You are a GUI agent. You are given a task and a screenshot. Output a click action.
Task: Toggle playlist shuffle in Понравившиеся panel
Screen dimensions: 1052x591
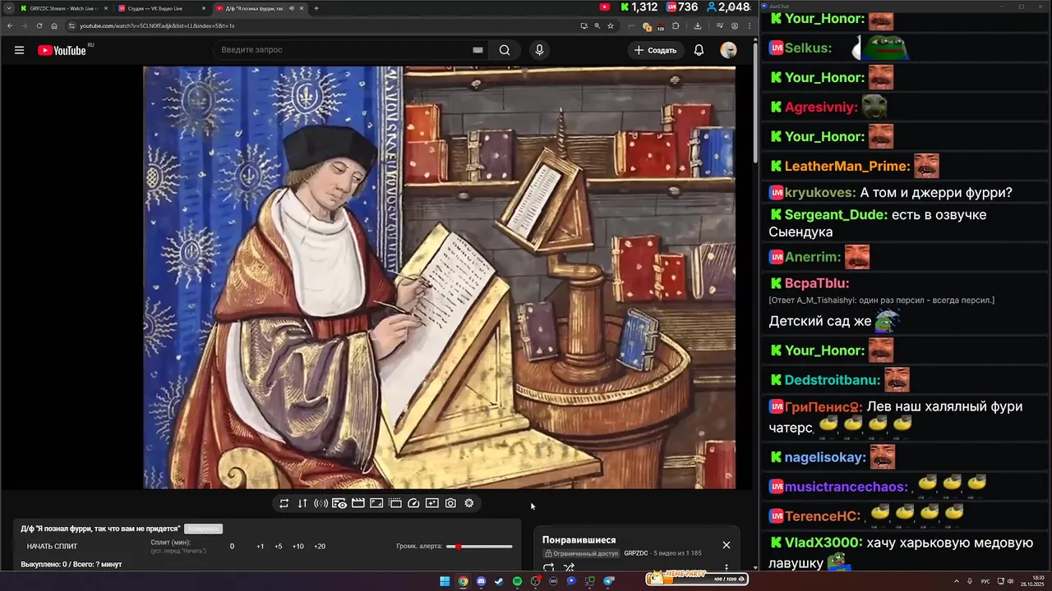(x=569, y=567)
